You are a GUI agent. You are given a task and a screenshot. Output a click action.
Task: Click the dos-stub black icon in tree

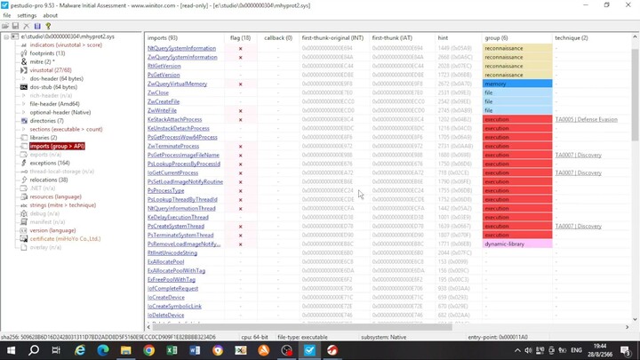point(24,87)
